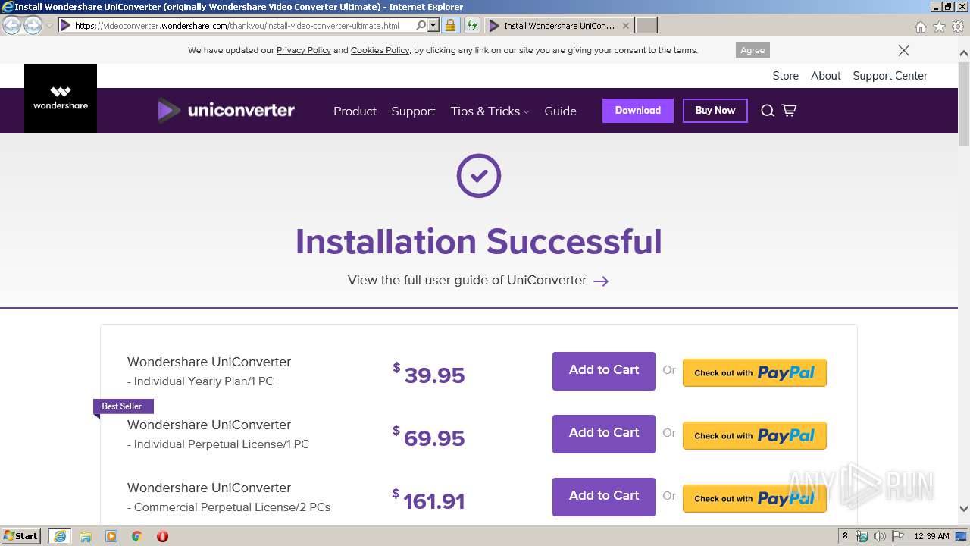Viewport: 970px width, 546px height.
Task: Open the Privacy Policy link
Action: [x=304, y=50]
